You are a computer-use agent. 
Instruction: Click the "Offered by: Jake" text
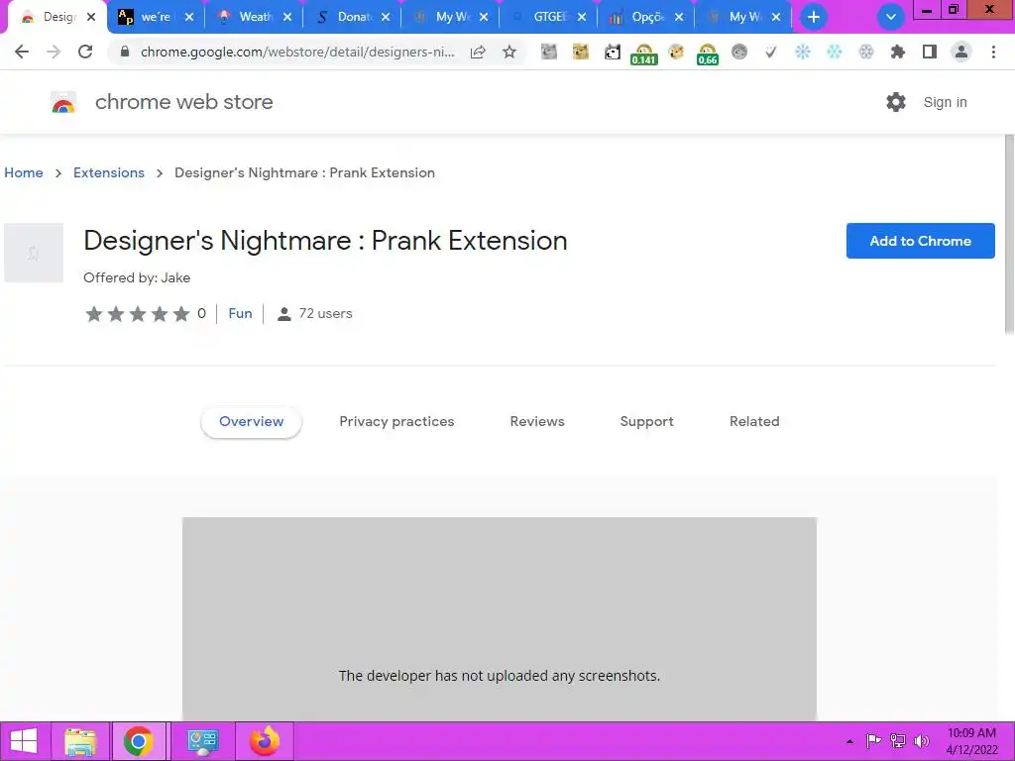[137, 277]
